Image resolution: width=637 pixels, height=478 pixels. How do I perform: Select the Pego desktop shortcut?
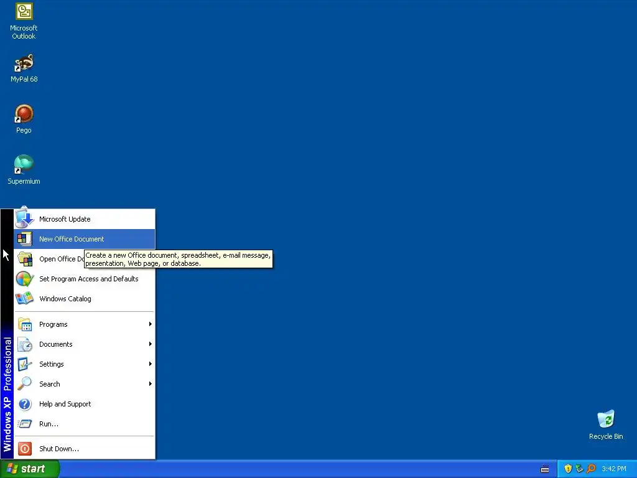click(x=24, y=119)
